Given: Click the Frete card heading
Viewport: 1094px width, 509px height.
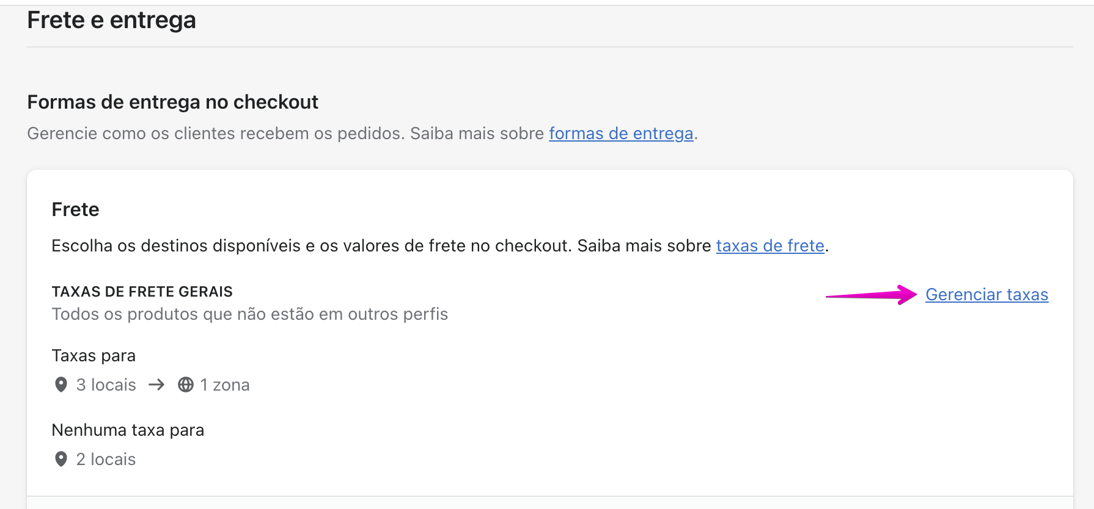Looking at the screenshot, I should tap(75, 209).
